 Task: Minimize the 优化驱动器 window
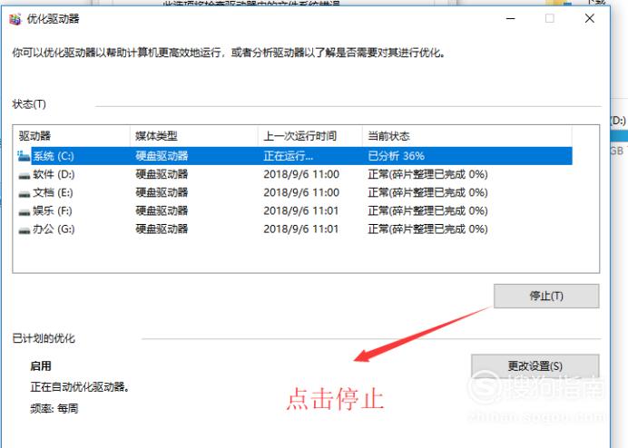click(511, 18)
